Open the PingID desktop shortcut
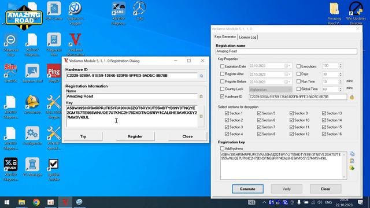 [54, 73]
